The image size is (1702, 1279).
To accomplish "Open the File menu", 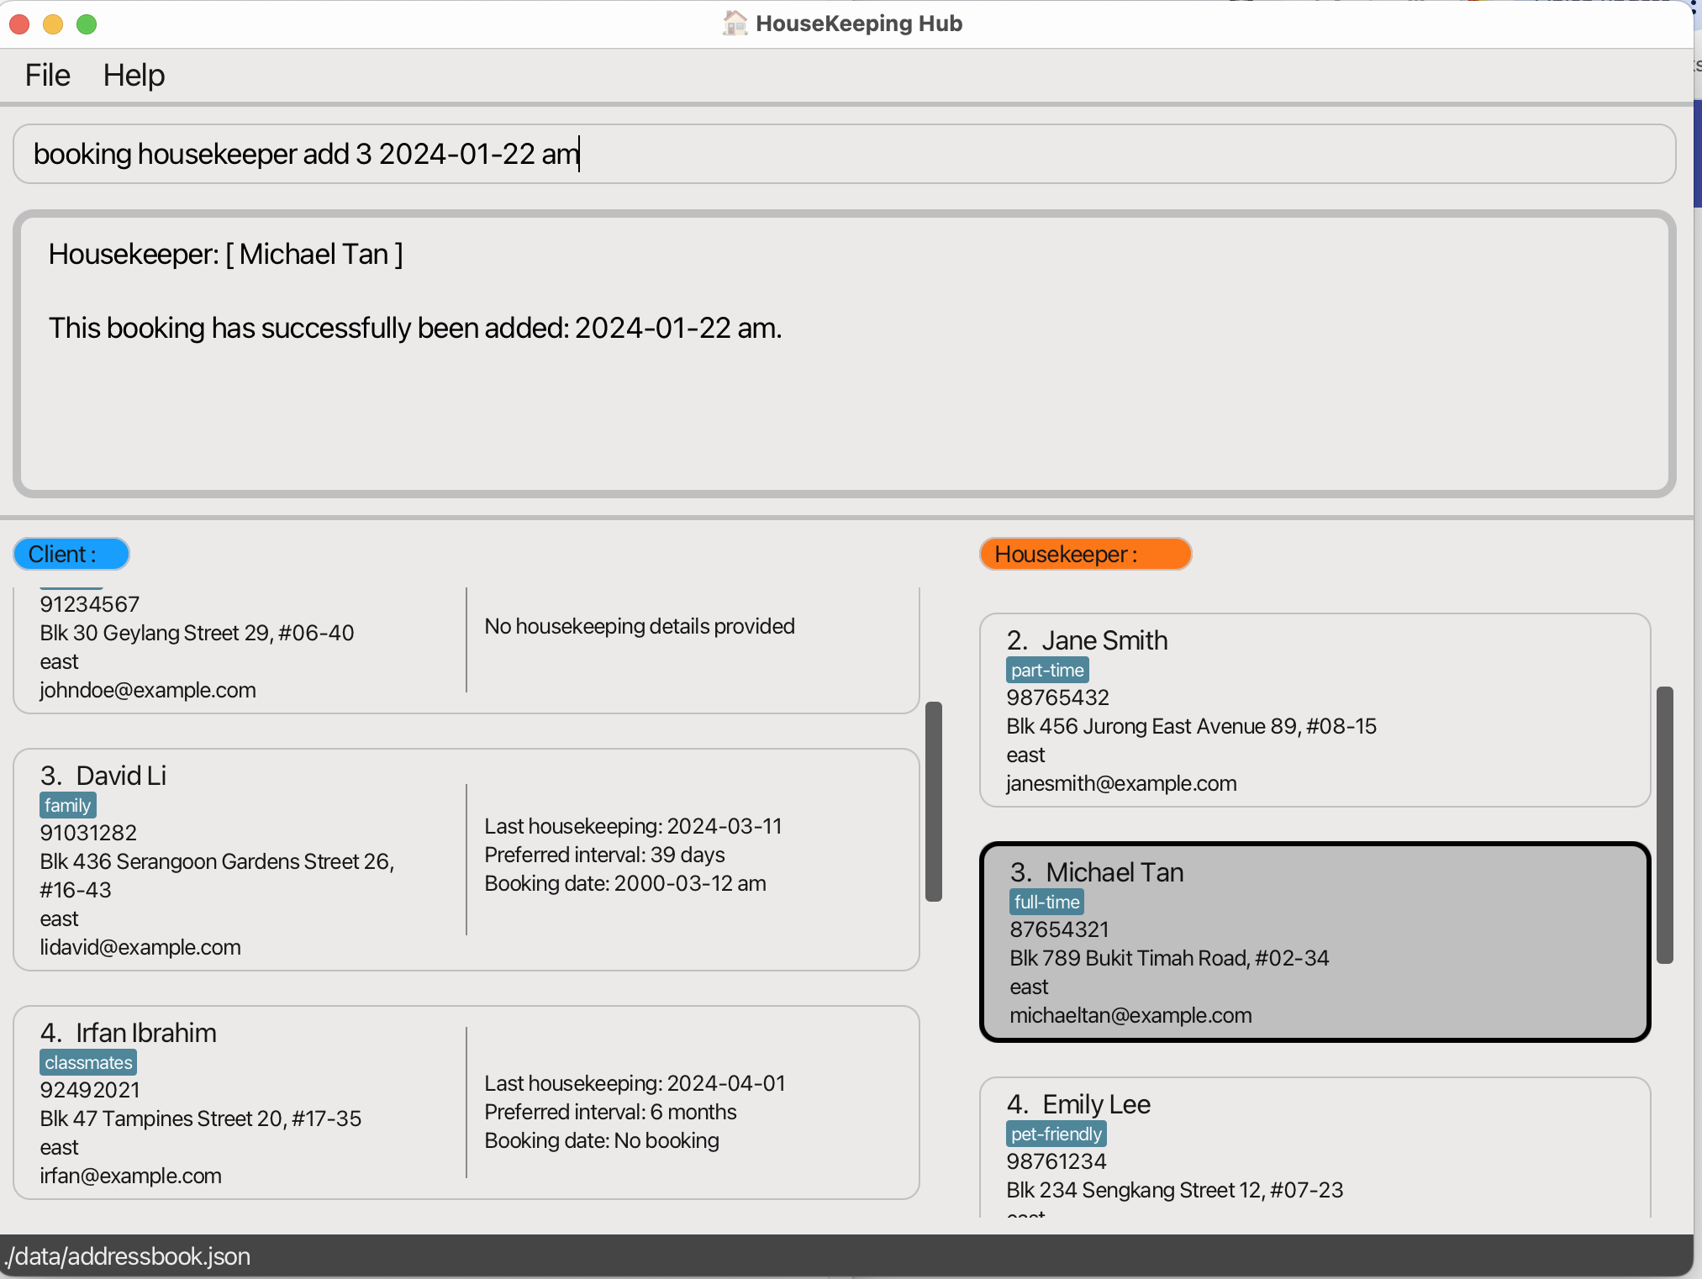I will [47, 76].
